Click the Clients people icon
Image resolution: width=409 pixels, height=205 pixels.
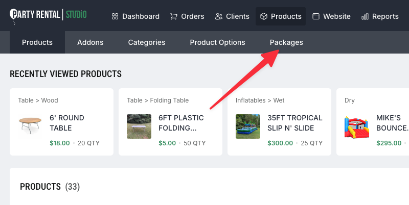[219, 16]
